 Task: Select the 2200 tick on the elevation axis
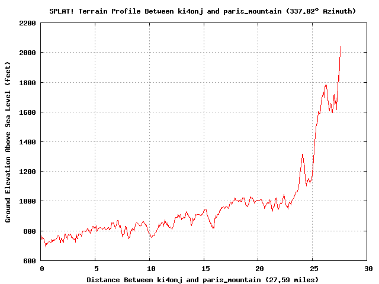tap(27, 23)
